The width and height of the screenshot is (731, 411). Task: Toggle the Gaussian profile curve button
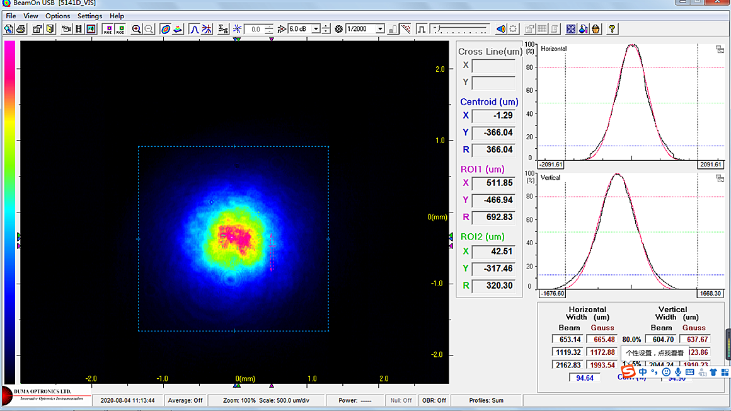[x=195, y=29]
